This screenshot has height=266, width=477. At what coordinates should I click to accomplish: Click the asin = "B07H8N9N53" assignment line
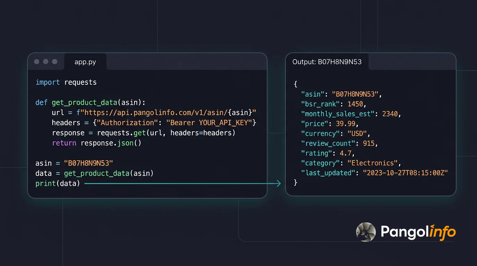74,163
